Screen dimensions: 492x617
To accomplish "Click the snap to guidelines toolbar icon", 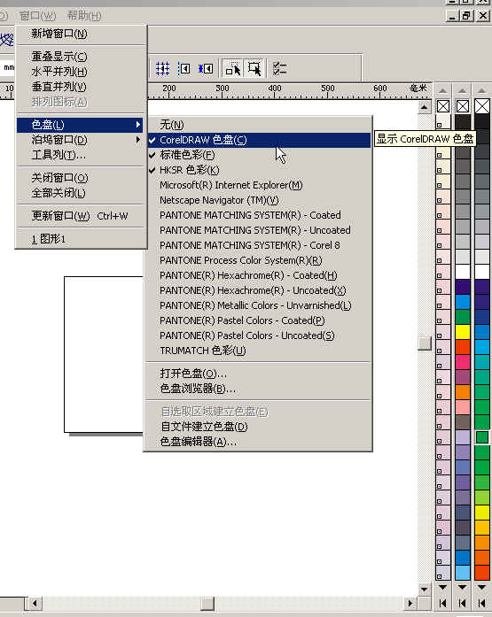I will tap(184, 69).
